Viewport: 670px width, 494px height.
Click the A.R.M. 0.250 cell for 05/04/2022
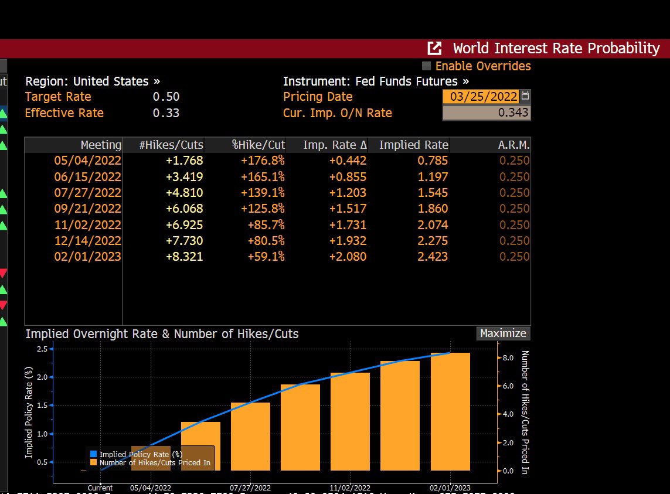pos(515,161)
